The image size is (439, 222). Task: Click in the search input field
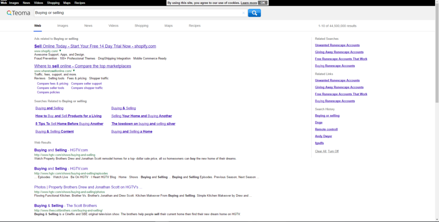[137, 13]
